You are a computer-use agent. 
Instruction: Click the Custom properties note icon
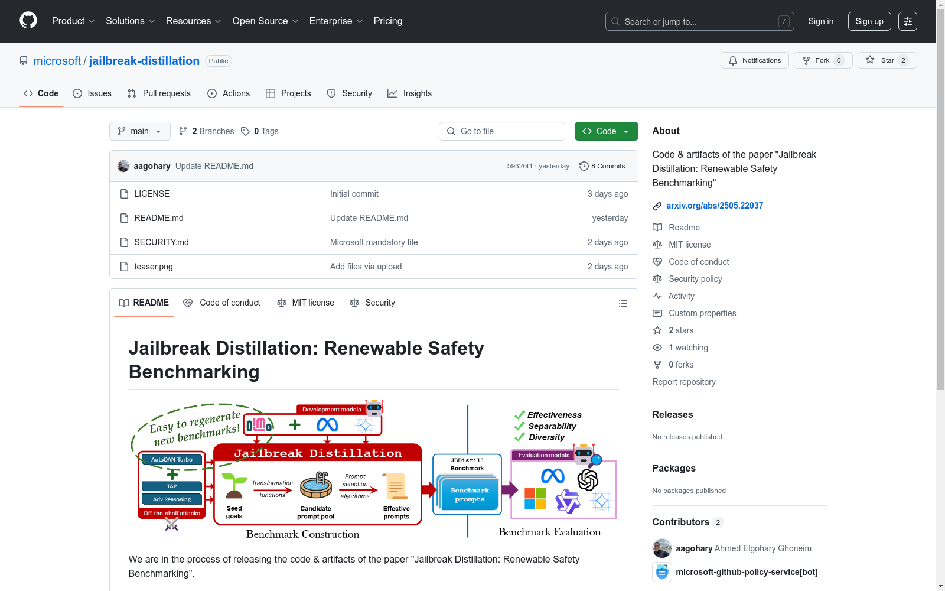click(657, 313)
